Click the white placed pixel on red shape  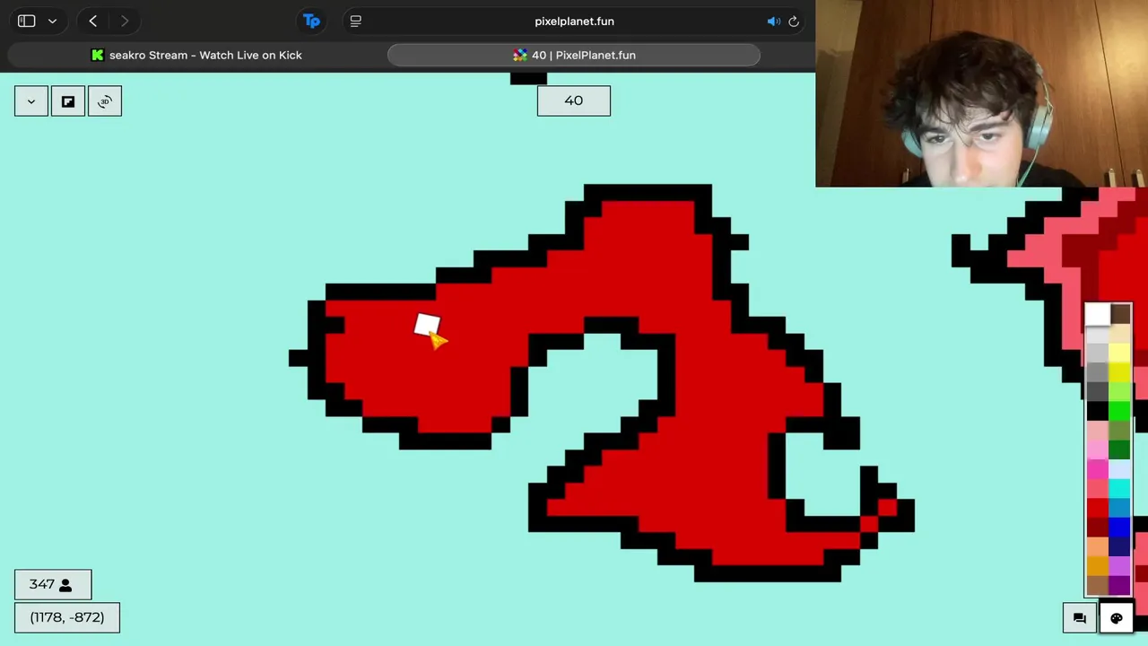tap(427, 324)
